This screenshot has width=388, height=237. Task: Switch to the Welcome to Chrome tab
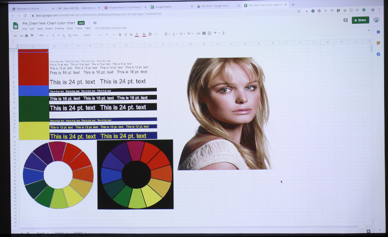coord(33,9)
